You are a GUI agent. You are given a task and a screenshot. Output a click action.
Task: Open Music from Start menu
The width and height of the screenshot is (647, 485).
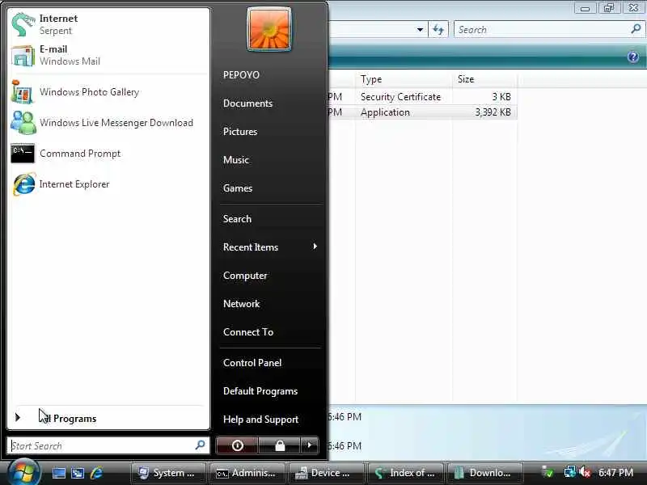pos(236,159)
